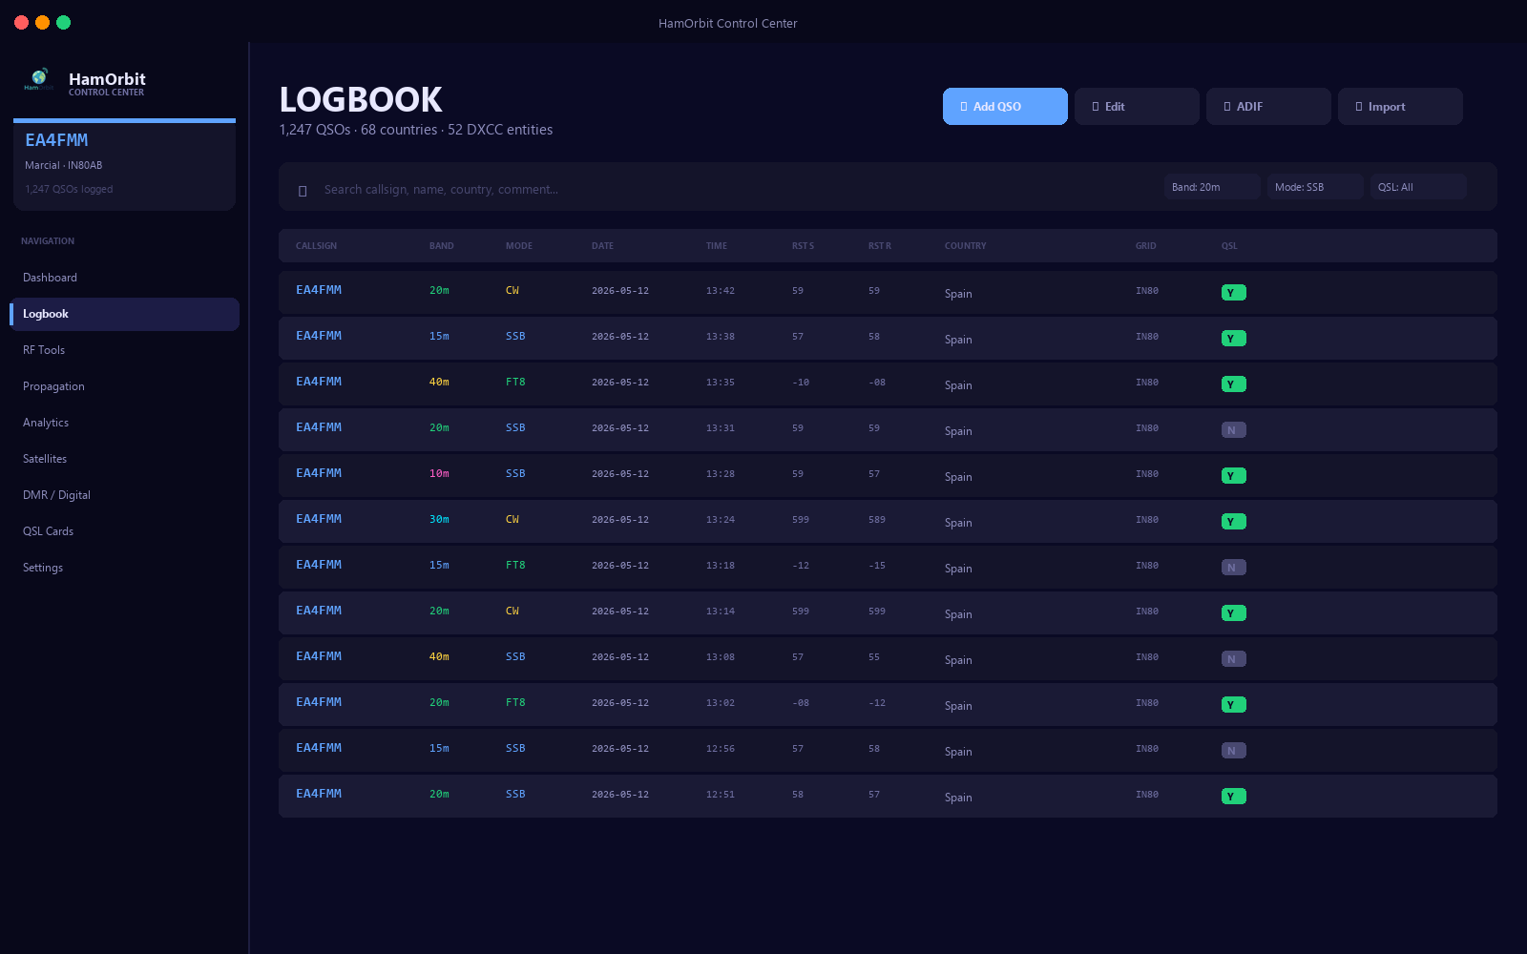The width and height of the screenshot is (1527, 954).
Task: Sort by the QSL column header
Action: coord(1229,246)
